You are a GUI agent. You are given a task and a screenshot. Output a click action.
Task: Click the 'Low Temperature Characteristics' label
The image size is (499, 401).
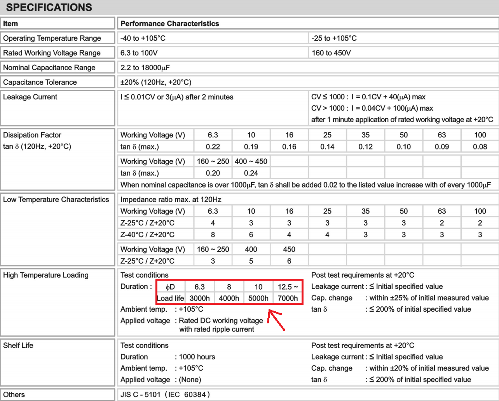coord(56,200)
